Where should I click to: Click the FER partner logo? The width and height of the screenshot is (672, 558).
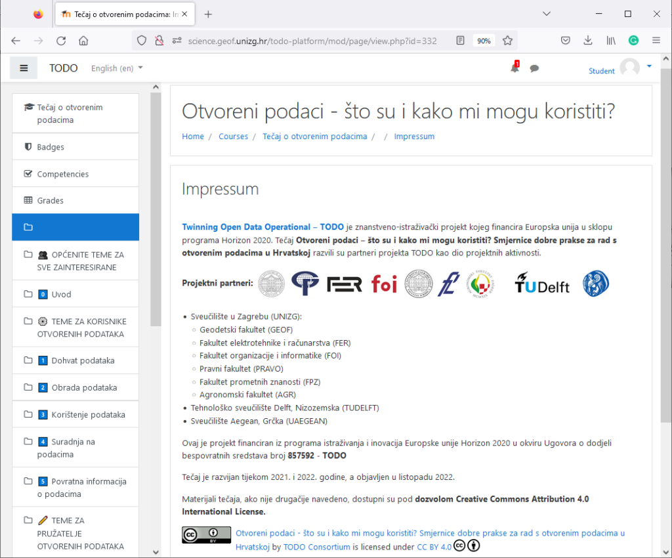click(x=345, y=283)
